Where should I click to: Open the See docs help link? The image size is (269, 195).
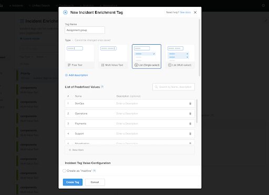pos(185,12)
